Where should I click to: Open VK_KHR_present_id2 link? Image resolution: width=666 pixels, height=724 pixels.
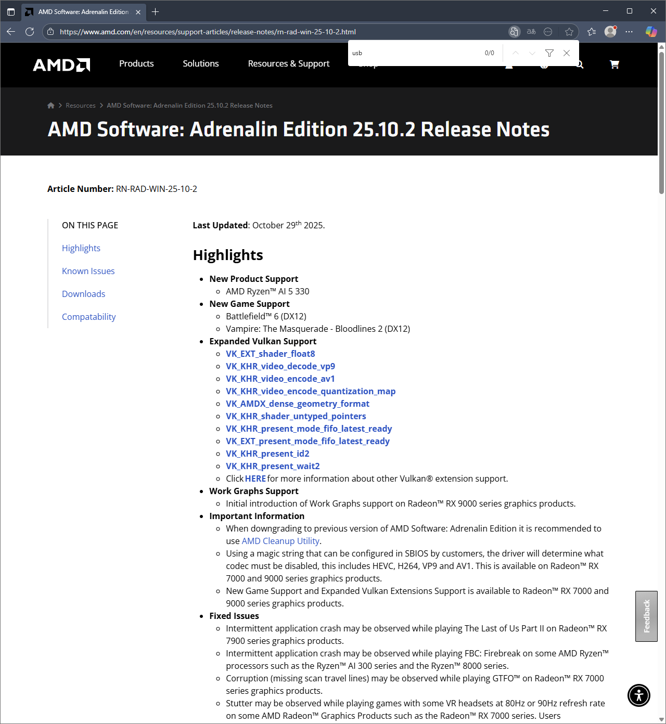click(267, 454)
